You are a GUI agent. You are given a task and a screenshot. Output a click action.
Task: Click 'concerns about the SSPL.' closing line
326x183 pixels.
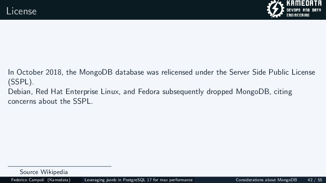[50, 101]
